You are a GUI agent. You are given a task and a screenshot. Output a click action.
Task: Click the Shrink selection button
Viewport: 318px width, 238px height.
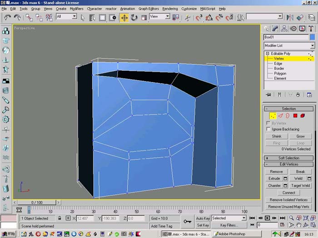277,136
